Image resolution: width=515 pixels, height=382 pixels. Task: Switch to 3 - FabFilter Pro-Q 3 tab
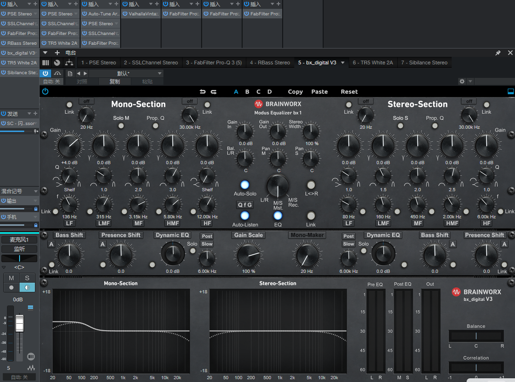[214, 63]
